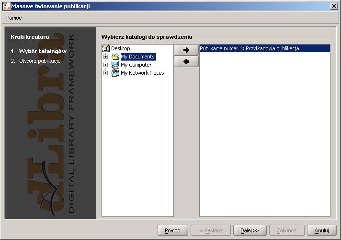Click the My Documents folder icon

[115, 57]
